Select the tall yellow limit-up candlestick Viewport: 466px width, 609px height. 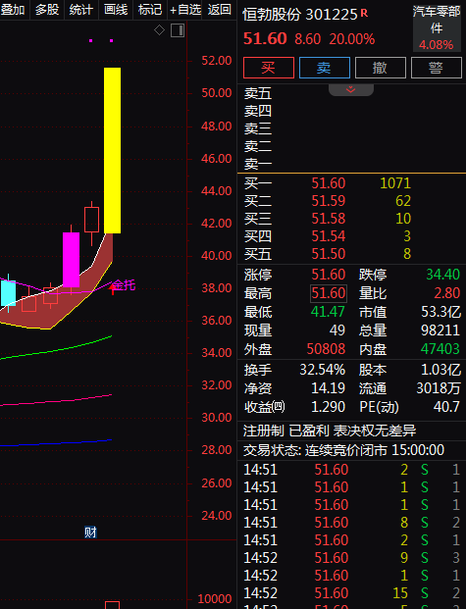tap(112, 150)
